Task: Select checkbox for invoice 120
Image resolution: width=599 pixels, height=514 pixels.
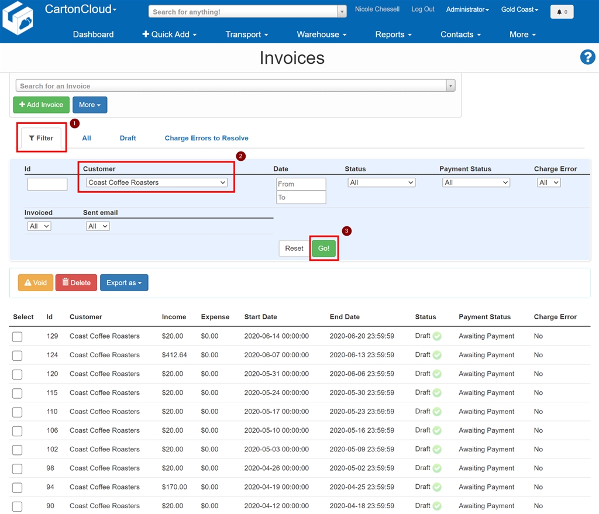Action: [17, 374]
